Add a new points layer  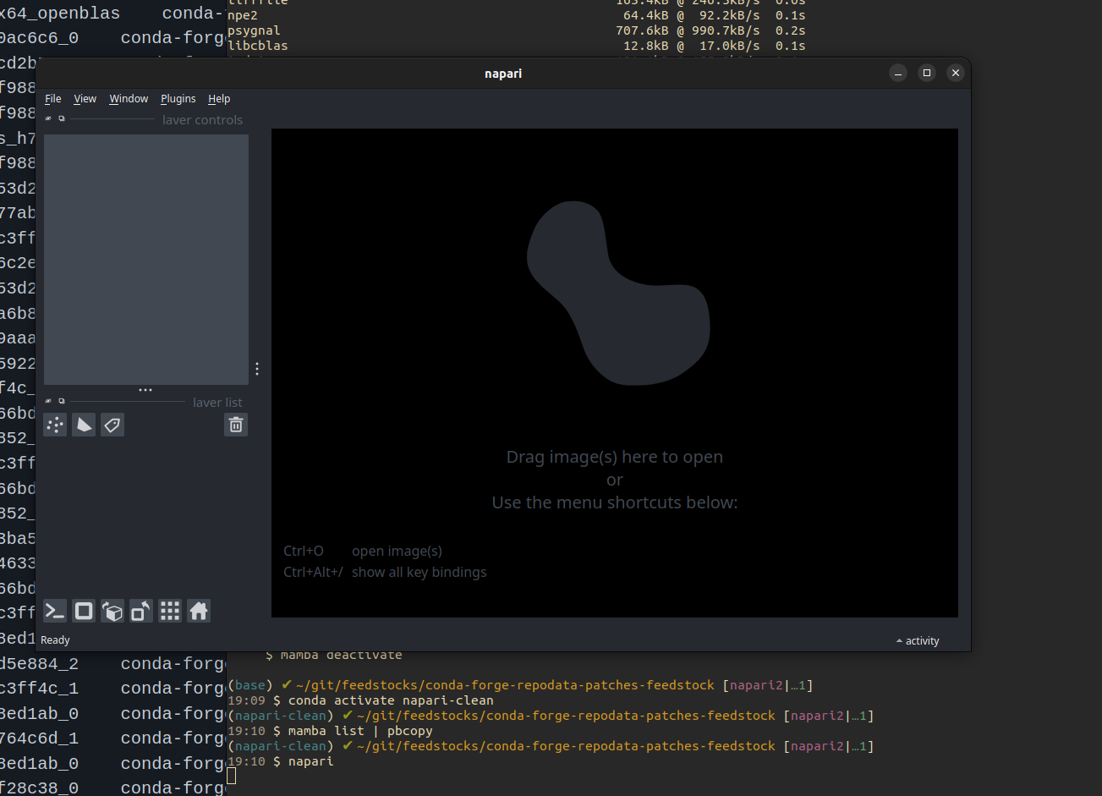(x=55, y=425)
